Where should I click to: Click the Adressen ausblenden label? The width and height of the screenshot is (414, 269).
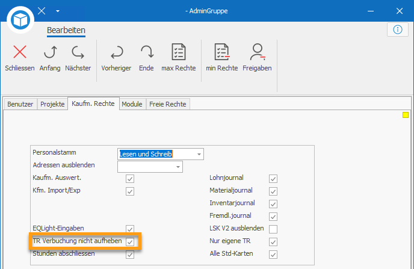[64, 165]
